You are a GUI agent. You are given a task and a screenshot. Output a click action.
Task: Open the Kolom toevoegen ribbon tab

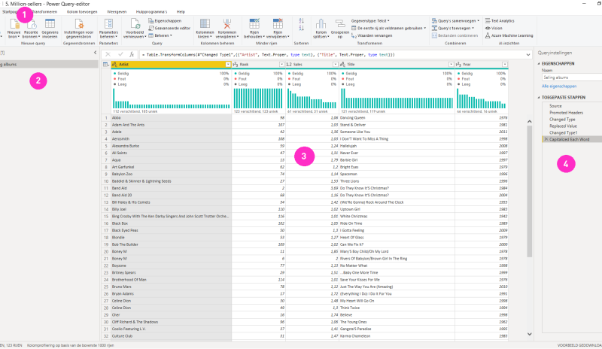(81, 12)
